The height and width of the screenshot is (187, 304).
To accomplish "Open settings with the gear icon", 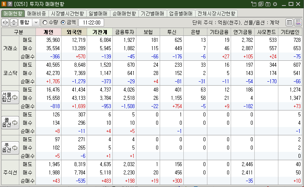I will point(275,4).
